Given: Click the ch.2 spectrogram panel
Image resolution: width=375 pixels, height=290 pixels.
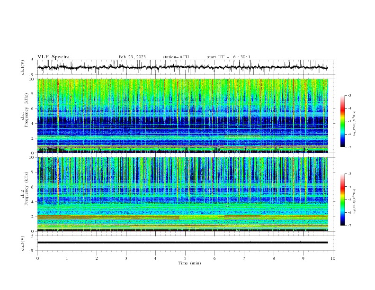Looking at the screenshot, I should 183,194.
